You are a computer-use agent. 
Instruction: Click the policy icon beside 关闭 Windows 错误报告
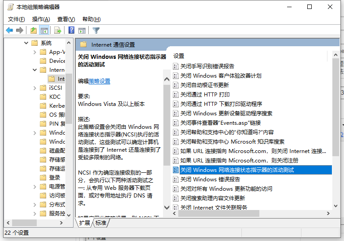click(x=176, y=180)
